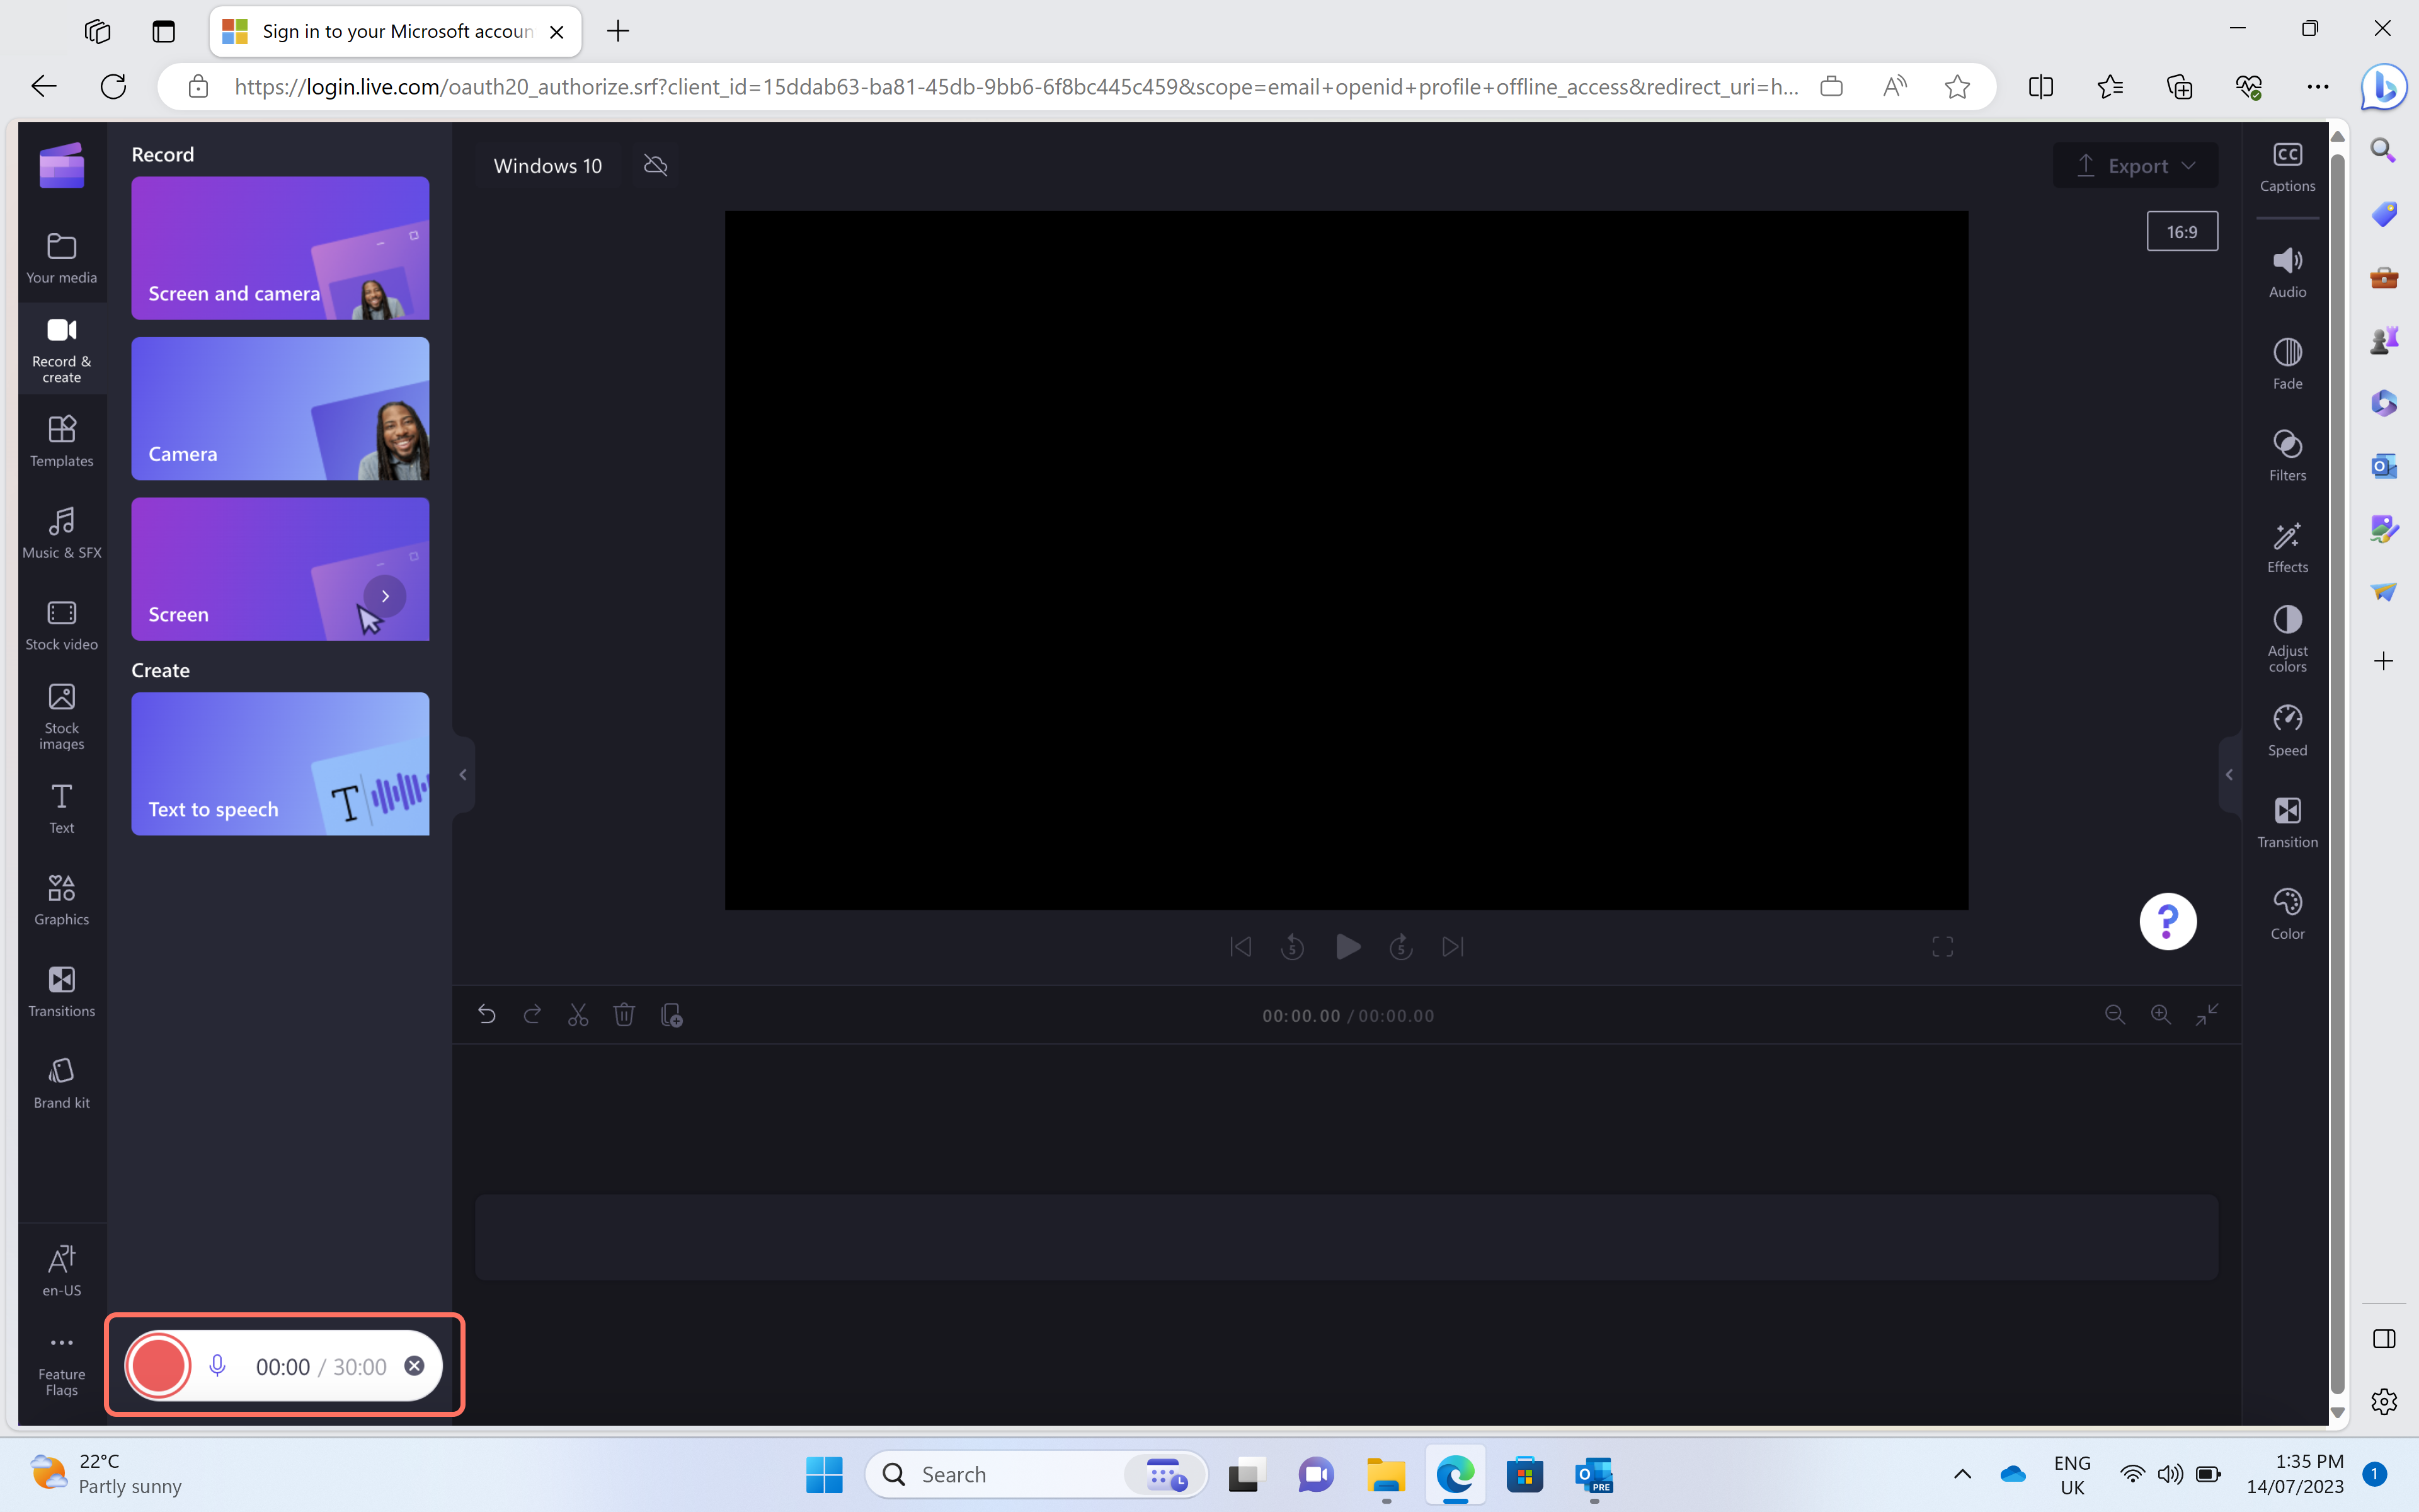This screenshot has height=1512, width=2419.
Task: Open the Transition panel on right
Action: pos(2287,823)
